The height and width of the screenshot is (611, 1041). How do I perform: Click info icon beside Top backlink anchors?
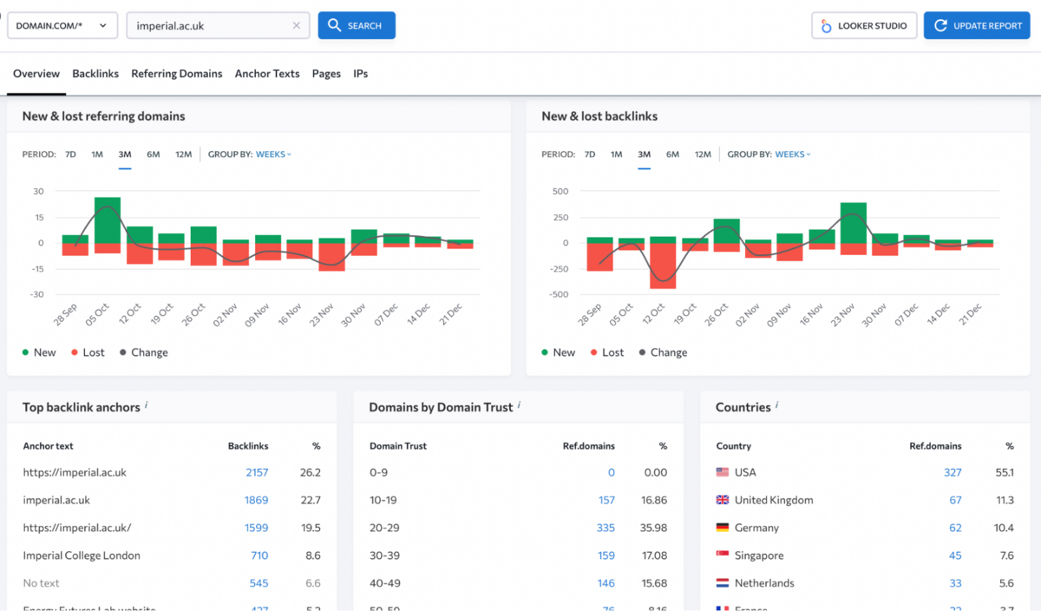click(146, 405)
